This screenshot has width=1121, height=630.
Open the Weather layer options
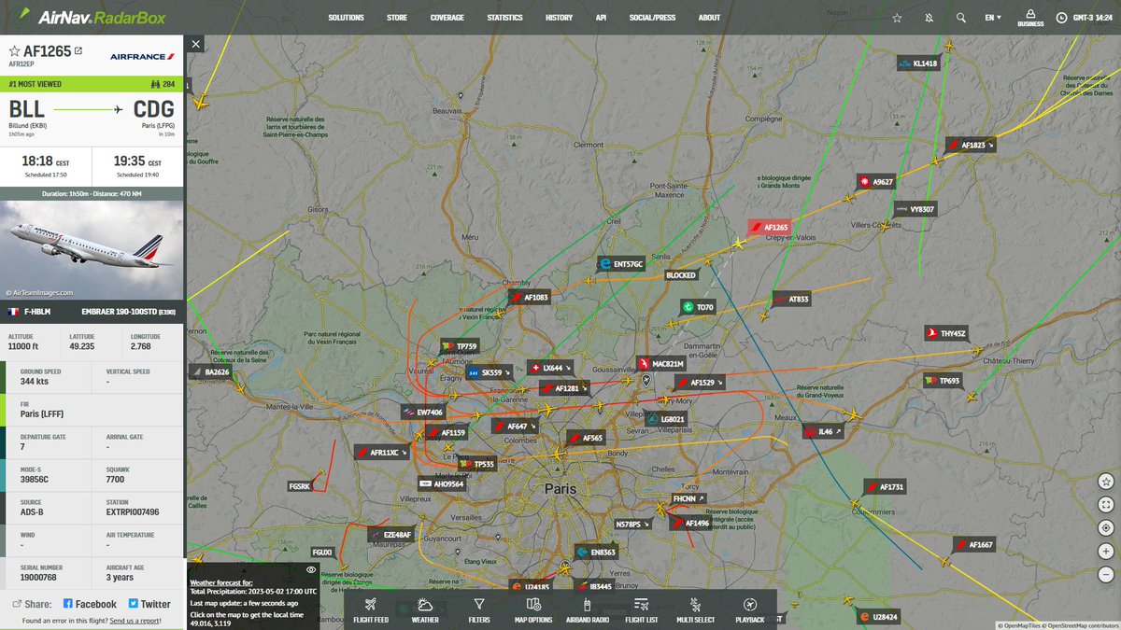424,609
